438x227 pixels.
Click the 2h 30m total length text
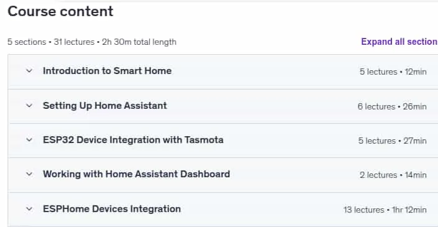[139, 42]
